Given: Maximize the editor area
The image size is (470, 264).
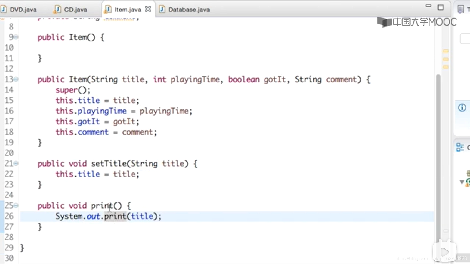Looking at the screenshot, I should click(440, 7).
